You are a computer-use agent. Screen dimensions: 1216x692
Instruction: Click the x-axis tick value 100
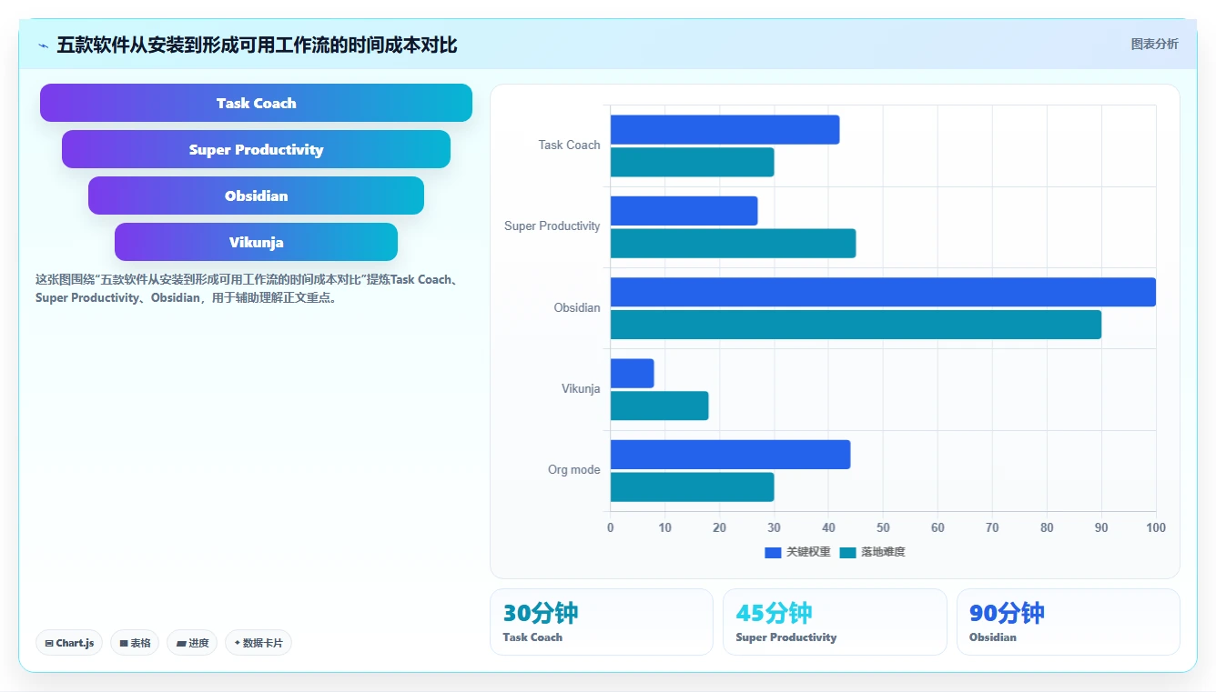1156,528
